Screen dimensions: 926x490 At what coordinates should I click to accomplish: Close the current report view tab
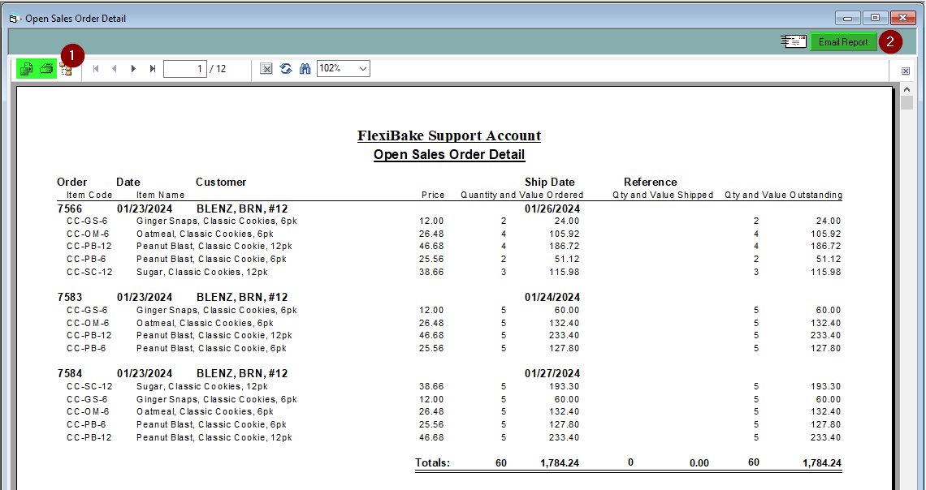pos(906,71)
